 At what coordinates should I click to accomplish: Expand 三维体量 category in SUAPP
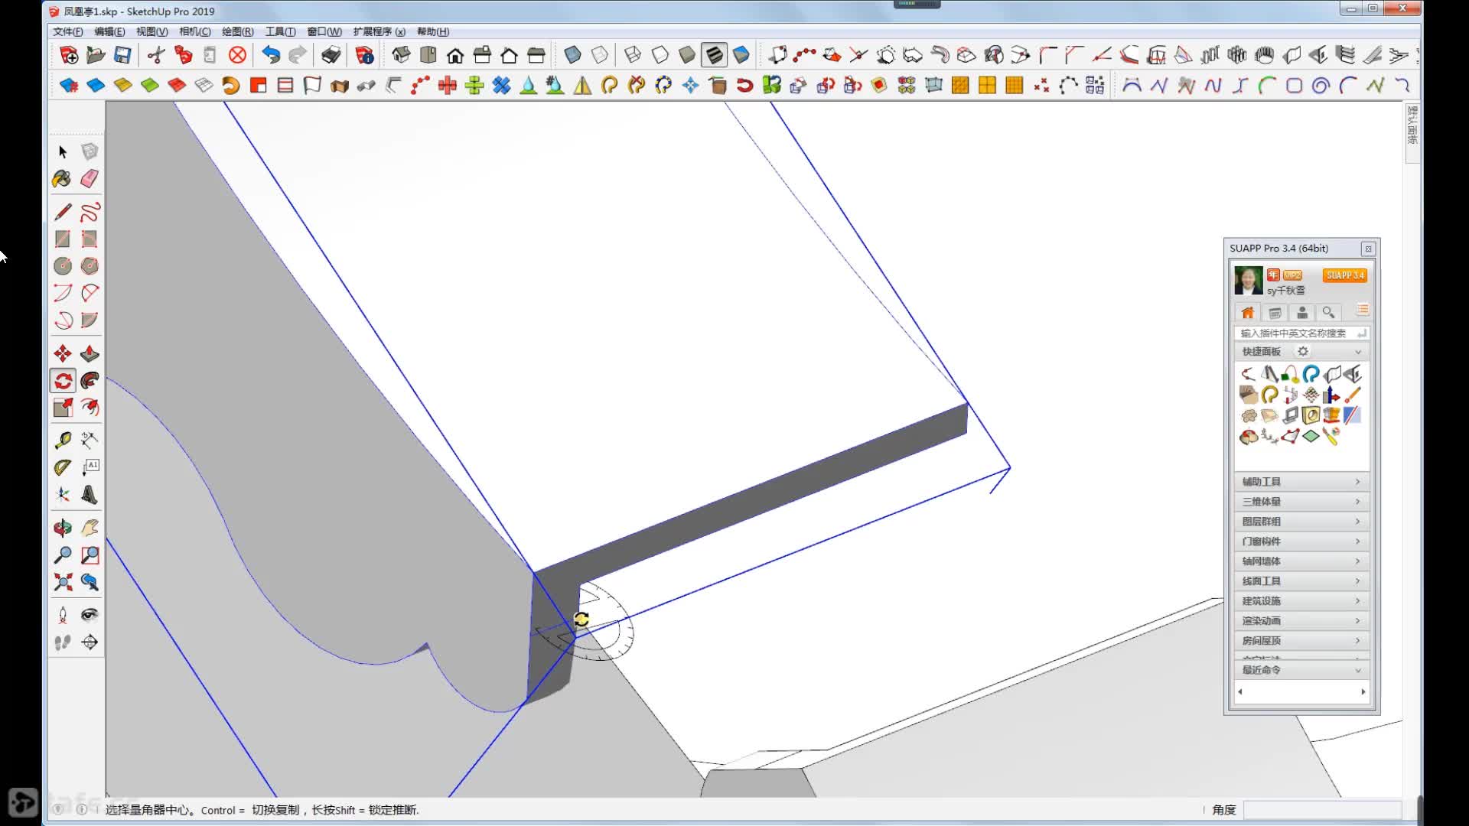pyautogui.click(x=1301, y=501)
